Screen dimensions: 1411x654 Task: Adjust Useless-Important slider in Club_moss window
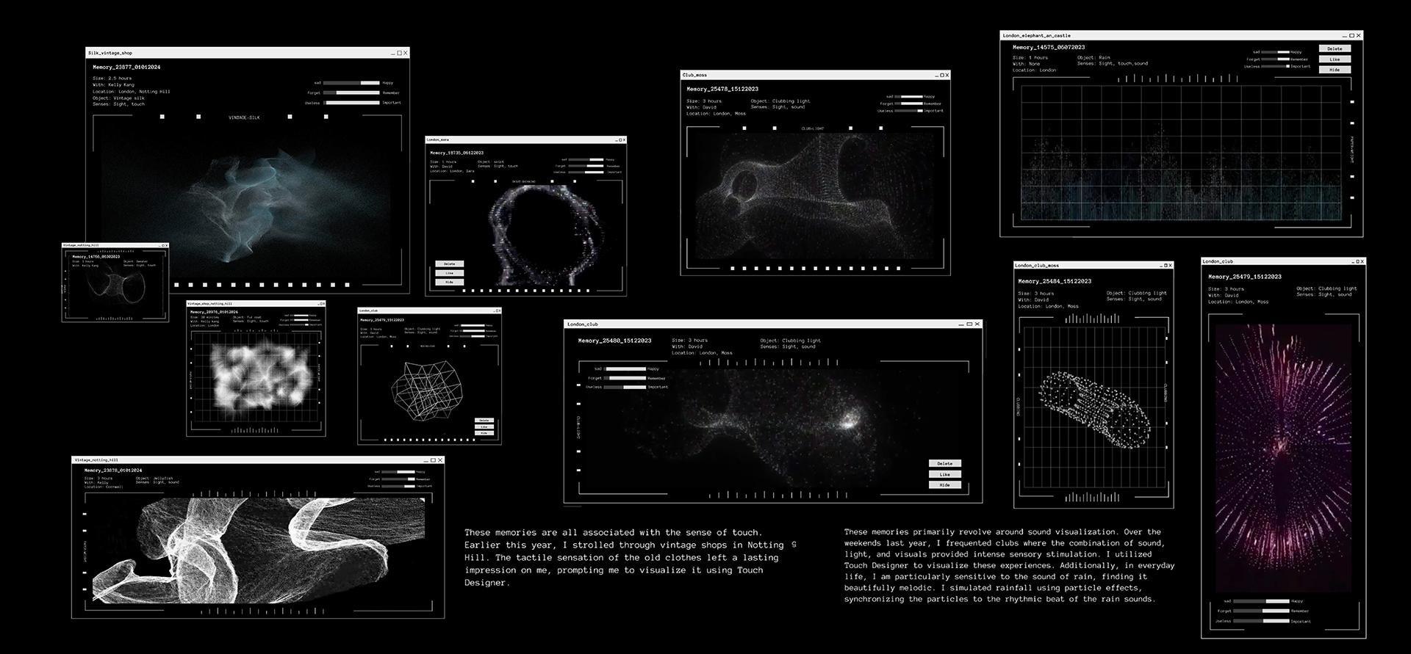click(x=909, y=111)
